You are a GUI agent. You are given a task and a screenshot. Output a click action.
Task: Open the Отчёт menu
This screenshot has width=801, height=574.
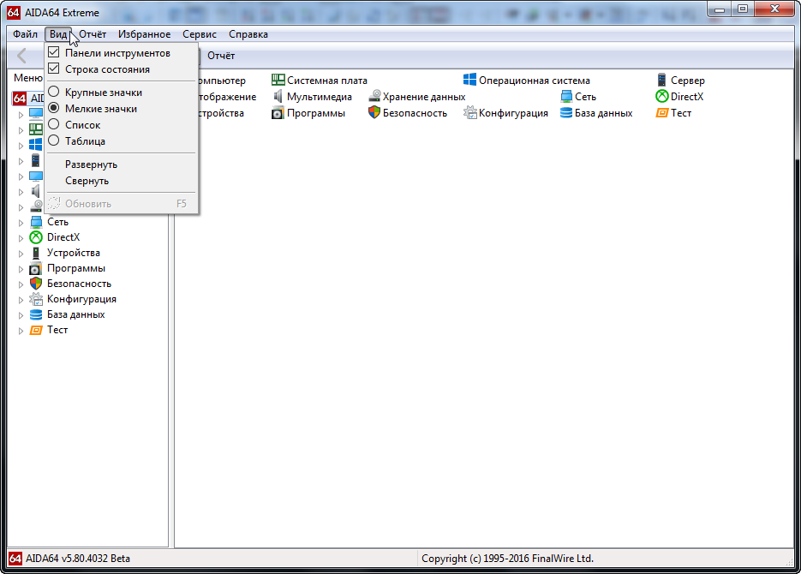93,34
